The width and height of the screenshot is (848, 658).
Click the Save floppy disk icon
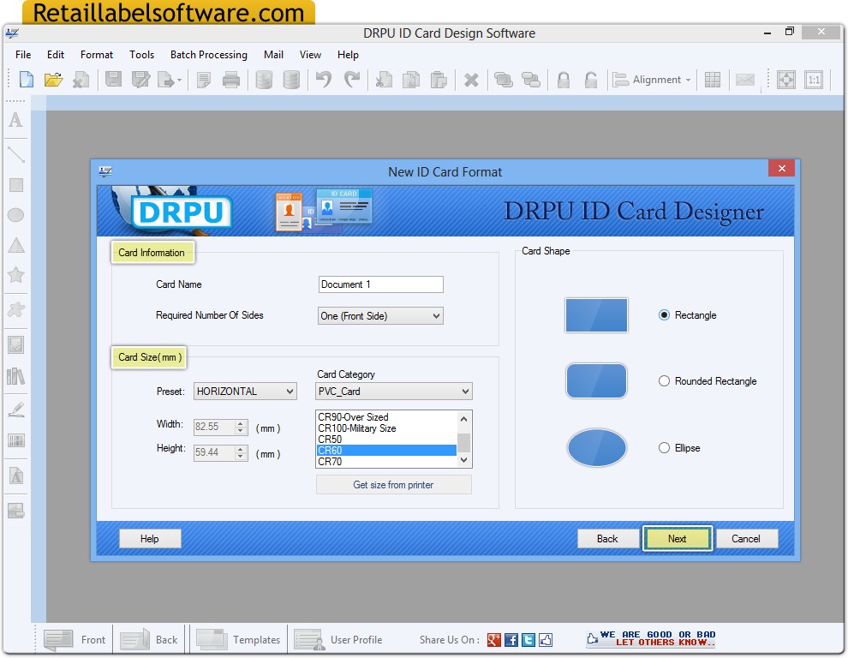click(x=113, y=80)
